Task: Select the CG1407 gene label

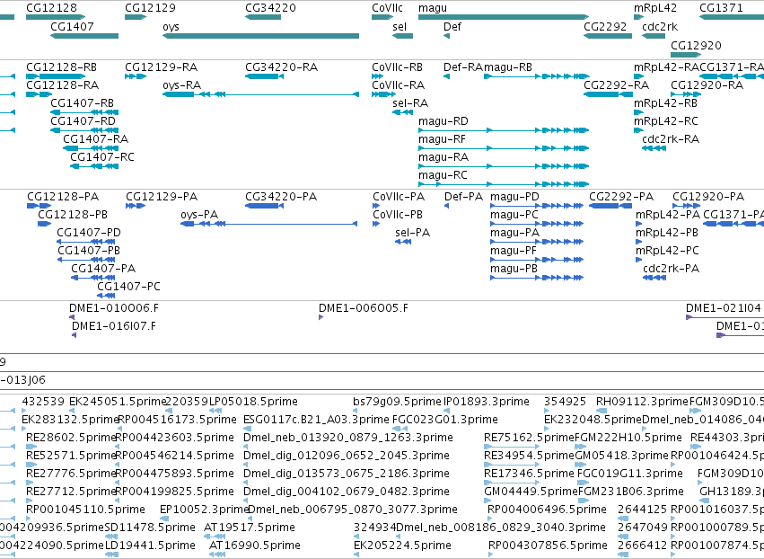Action: (x=72, y=26)
